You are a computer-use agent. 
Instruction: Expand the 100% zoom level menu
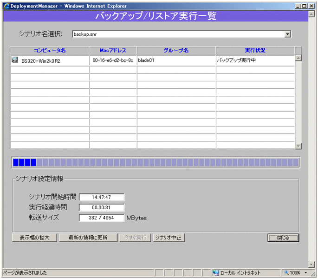(x=306, y=273)
